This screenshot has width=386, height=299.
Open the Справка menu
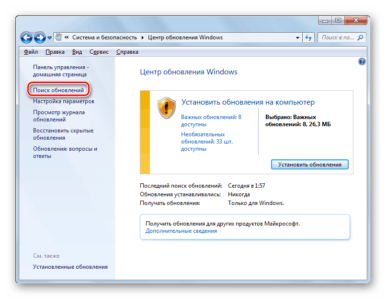127,52
